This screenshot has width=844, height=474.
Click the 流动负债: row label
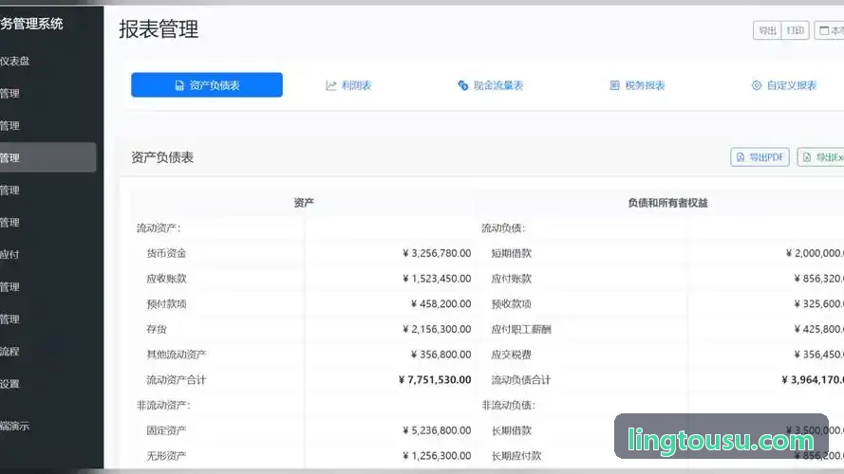click(503, 228)
